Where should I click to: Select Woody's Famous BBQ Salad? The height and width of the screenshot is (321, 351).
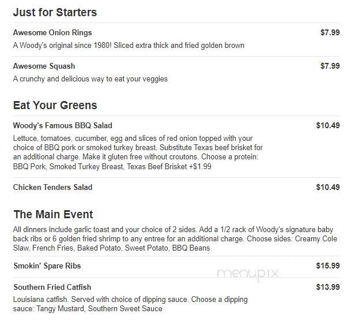(x=62, y=125)
